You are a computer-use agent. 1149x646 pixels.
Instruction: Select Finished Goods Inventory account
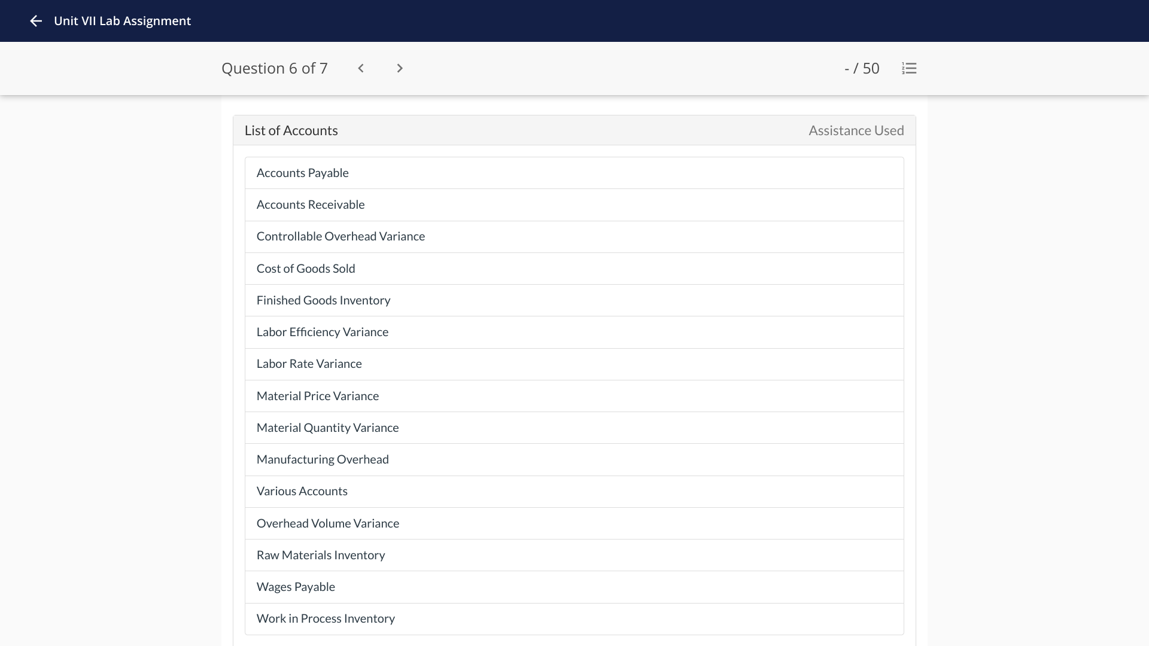point(323,300)
